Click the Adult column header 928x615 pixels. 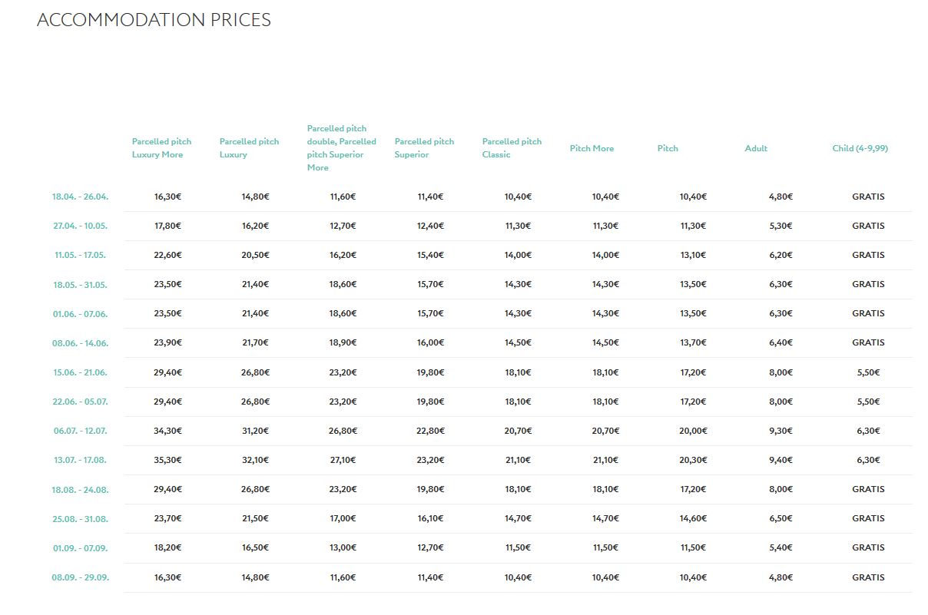click(x=756, y=148)
